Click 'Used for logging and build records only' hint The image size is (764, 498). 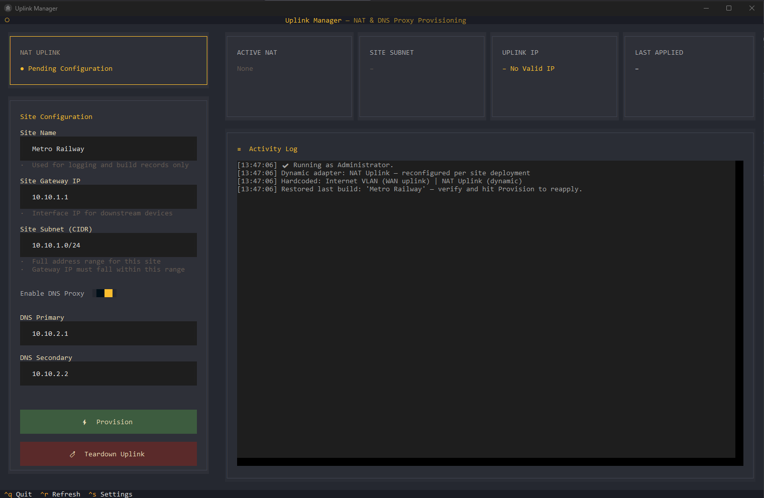tap(111, 165)
